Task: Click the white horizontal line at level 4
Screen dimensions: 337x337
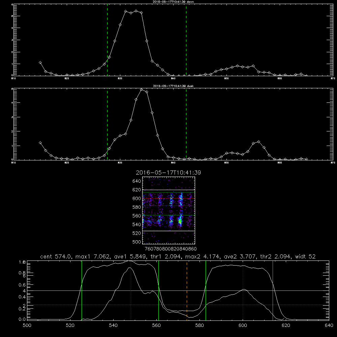Action: coord(178,290)
